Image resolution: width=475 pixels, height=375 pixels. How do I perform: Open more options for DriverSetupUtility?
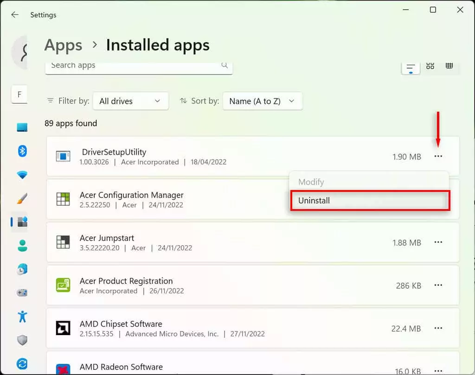coord(438,156)
